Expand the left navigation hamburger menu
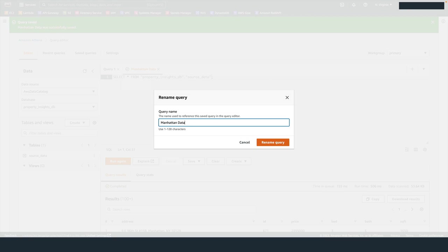This screenshot has height=252, width=448. [x=5, y=22]
